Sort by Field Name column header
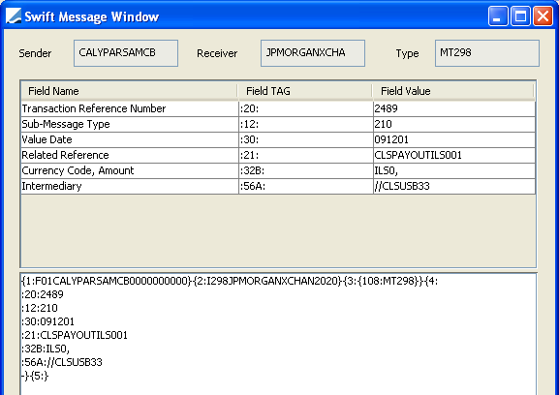Screen dimensions: 559x395 point(129,91)
